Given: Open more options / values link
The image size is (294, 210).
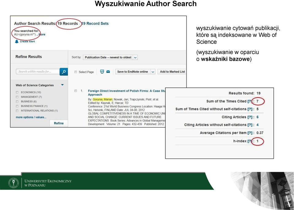Looking at the screenshot, I should coord(31,117).
